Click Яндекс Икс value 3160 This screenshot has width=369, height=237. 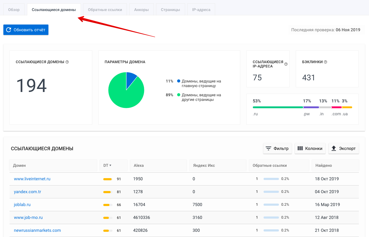click(x=197, y=217)
